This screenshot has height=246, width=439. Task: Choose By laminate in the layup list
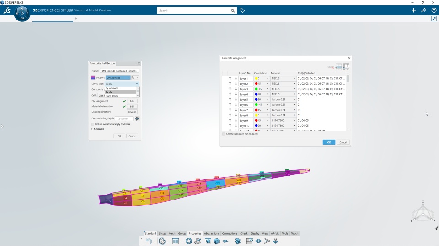(120, 88)
